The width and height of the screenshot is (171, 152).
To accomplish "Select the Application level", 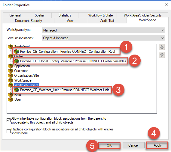I will [22, 66].
